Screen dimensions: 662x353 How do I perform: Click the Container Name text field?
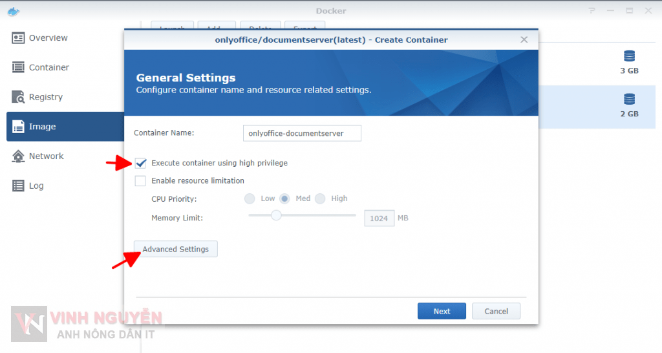point(302,133)
